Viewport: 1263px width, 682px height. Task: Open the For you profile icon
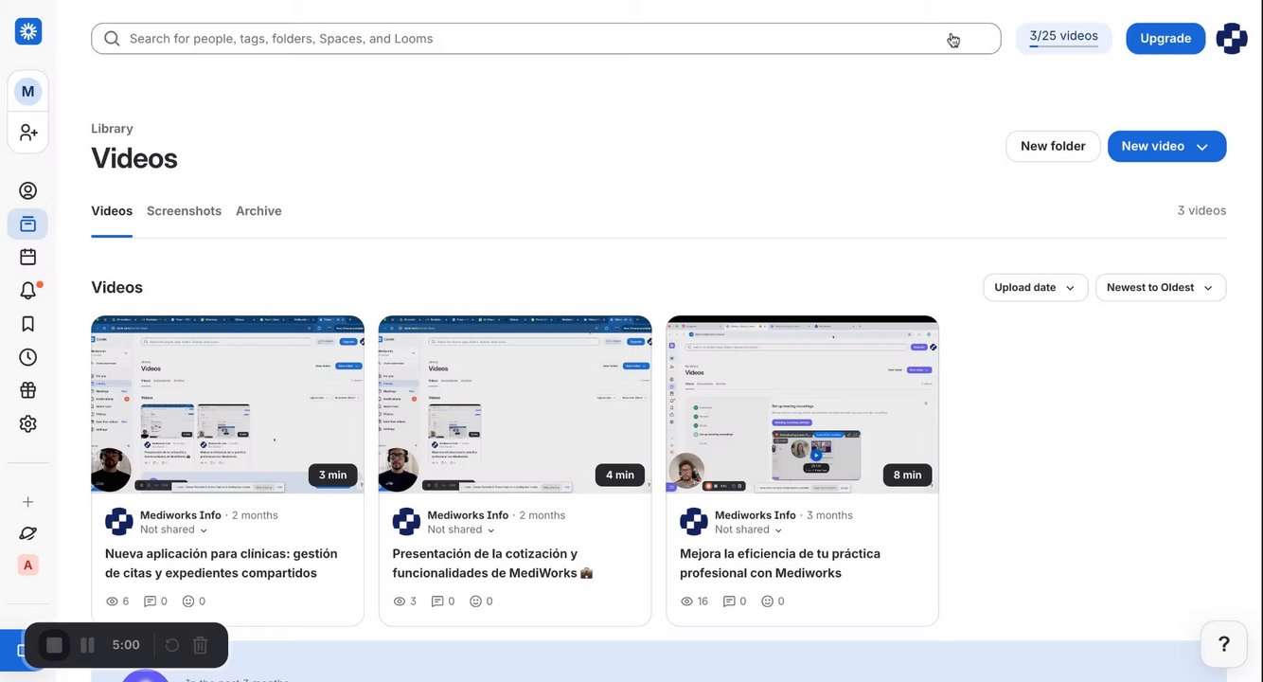coord(27,190)
